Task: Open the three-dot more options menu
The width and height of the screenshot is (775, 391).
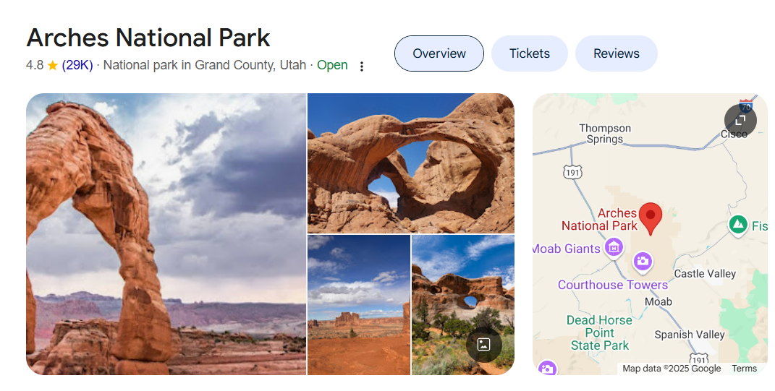Action: coord(362,66)
